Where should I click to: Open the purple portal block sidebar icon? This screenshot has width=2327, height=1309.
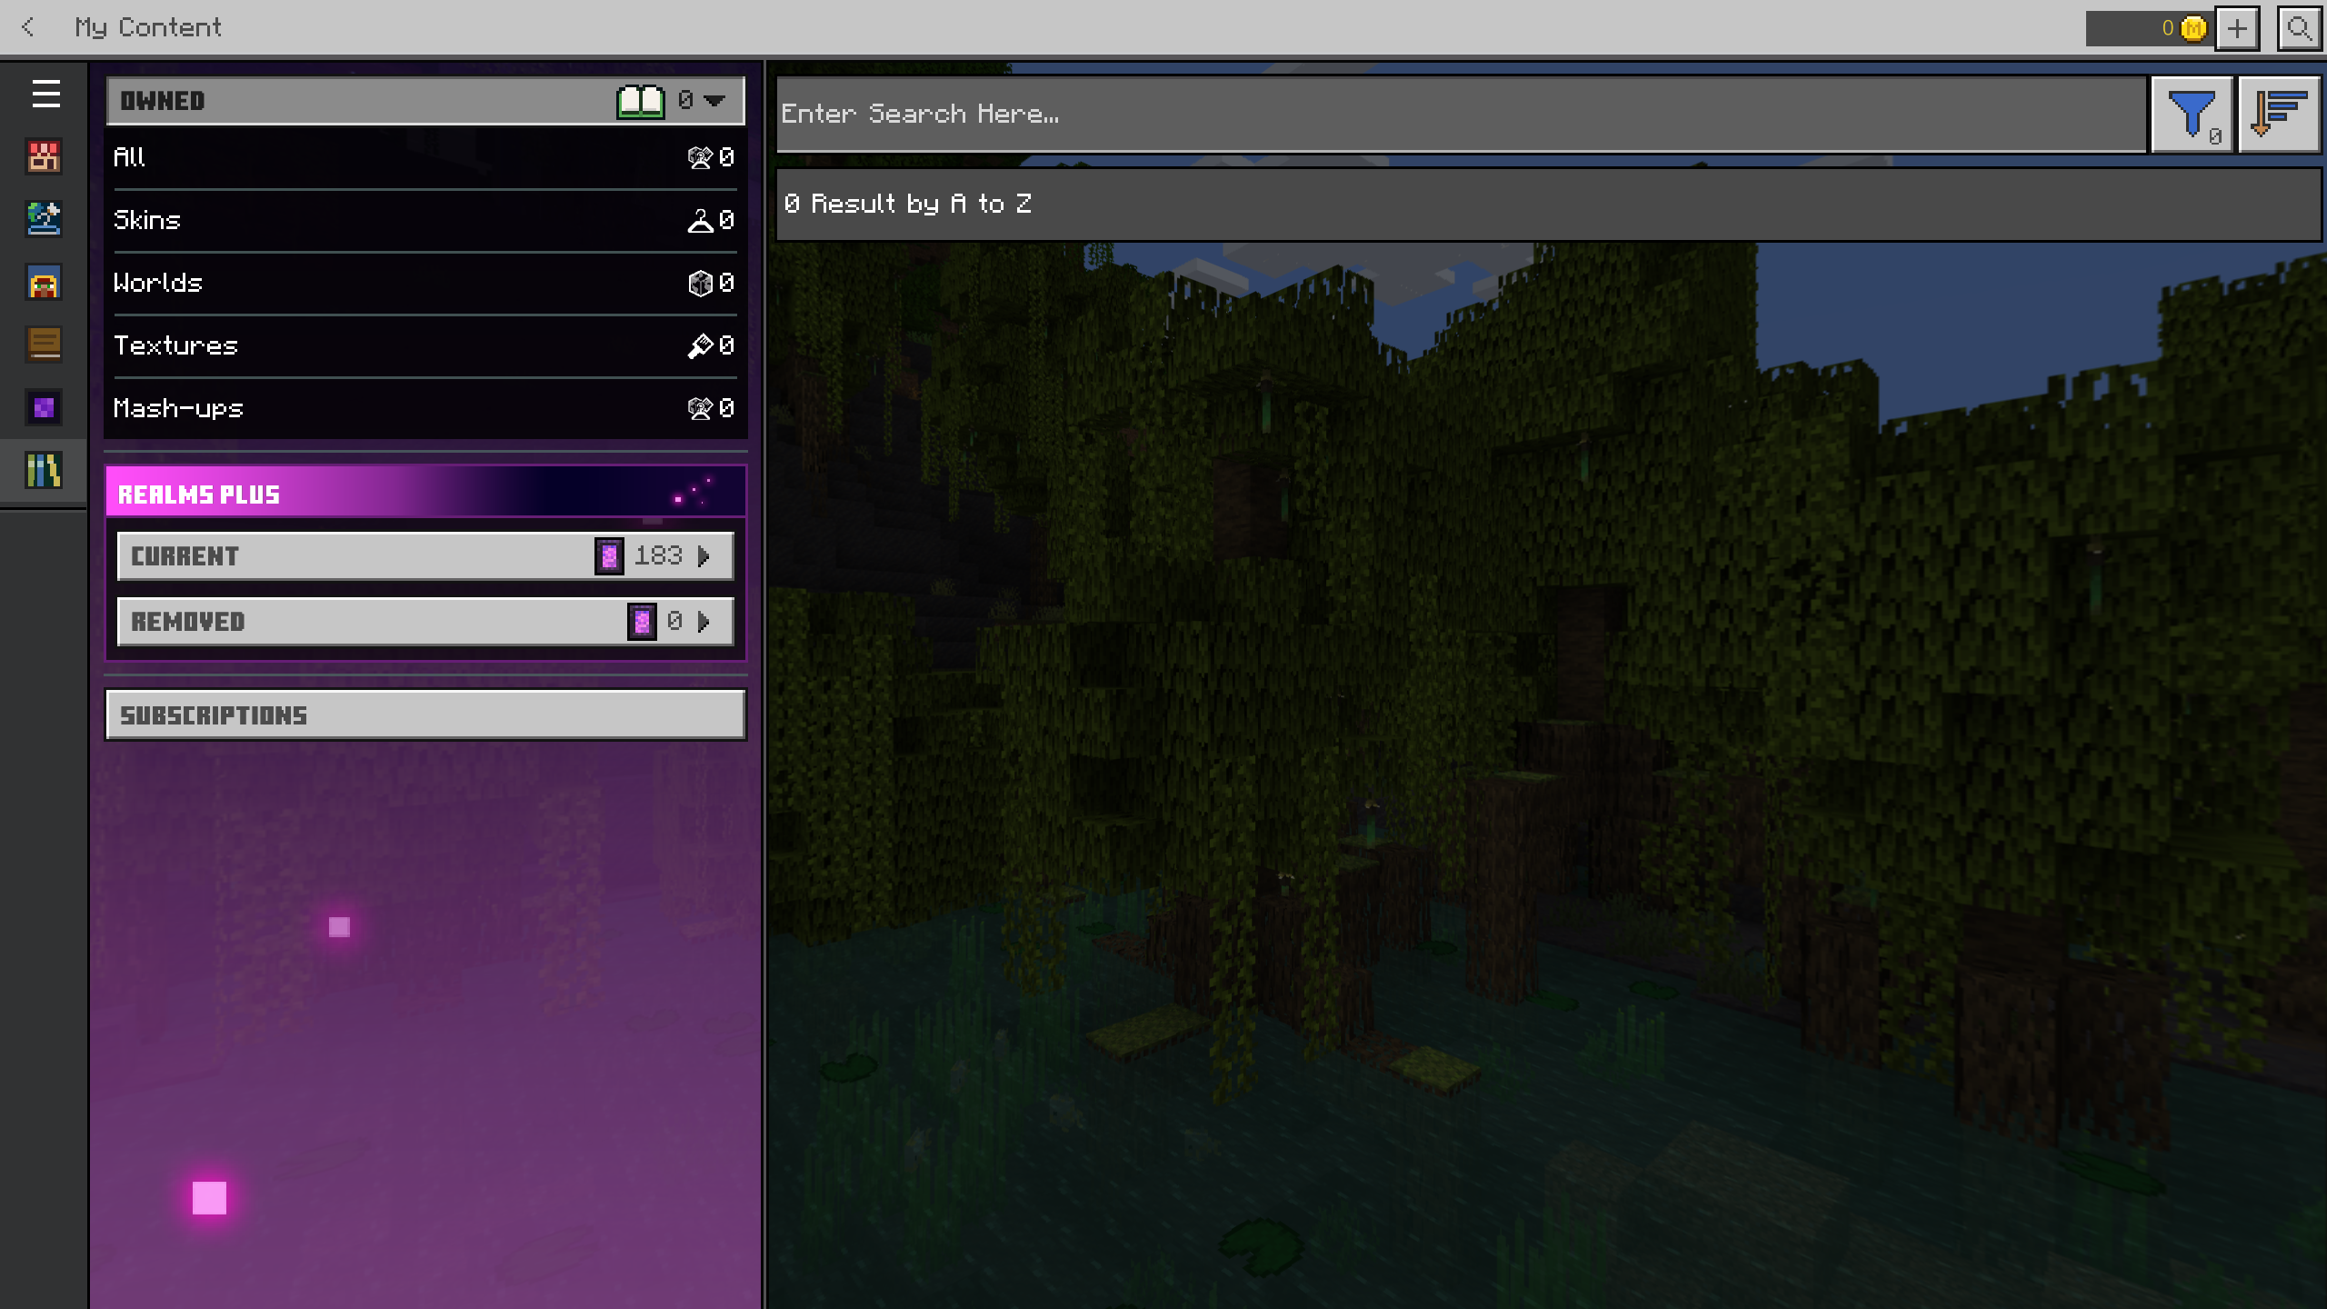pyautogui.click(x=44, y=408)
